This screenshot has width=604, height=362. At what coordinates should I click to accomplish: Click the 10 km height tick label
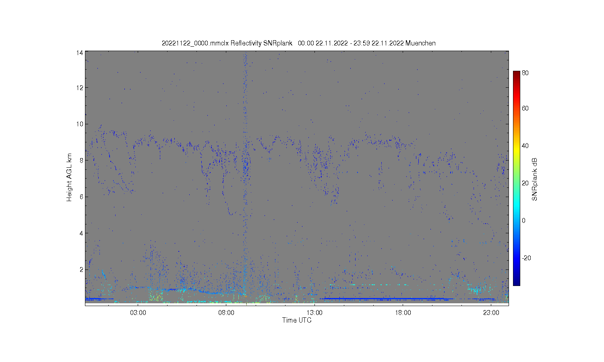(80, 124)
